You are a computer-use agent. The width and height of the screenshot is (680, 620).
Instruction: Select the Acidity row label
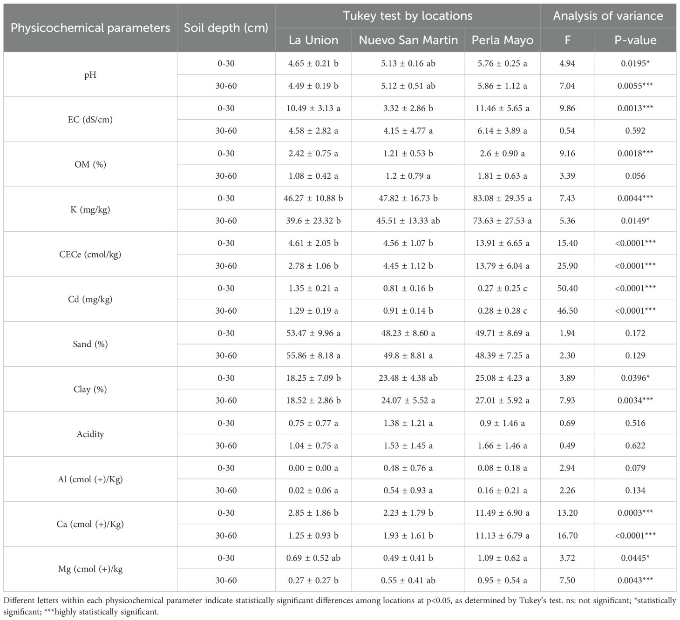pos(90,434)
